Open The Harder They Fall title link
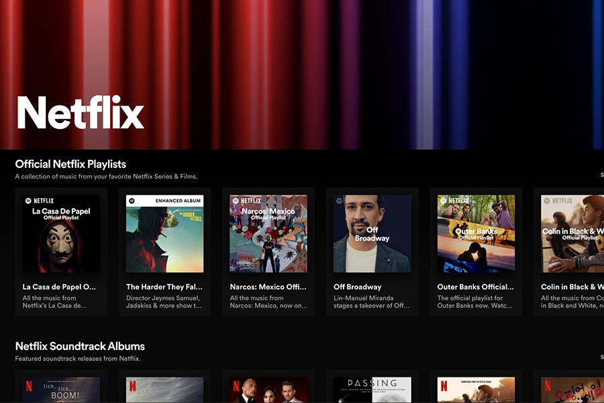Image resolution: width=604 pixels, height=403 pixels. [164, 287]
